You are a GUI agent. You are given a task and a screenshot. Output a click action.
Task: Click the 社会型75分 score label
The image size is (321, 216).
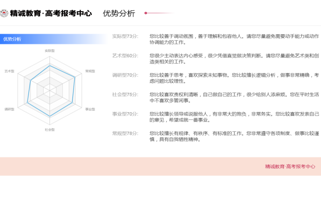[125, 94]
